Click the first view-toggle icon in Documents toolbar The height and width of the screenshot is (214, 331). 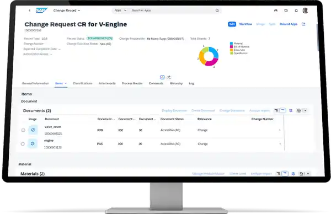pos(276,110)
